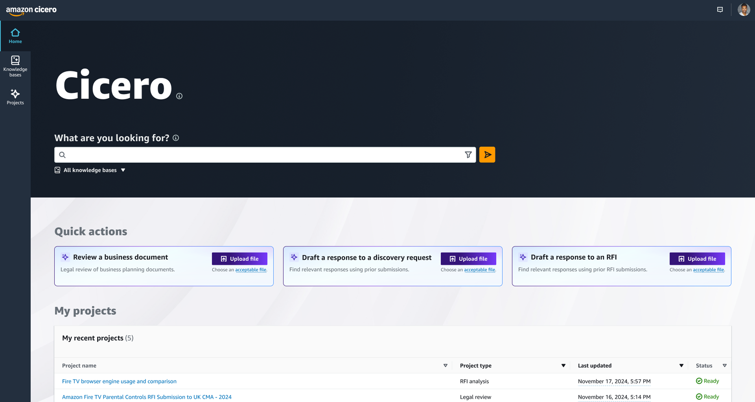This screenshot has width=755, height=402.
Task: Open acceptable file link on discovery request card
Action: pyautogui.click(x=480, y=270)
